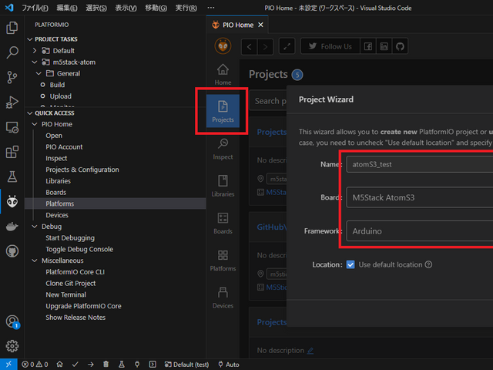Image resolution: width=493 pixels, height=370 pixels.
Task: Open the Explorer view in activity bar
Action: click(x=12, y=28)
